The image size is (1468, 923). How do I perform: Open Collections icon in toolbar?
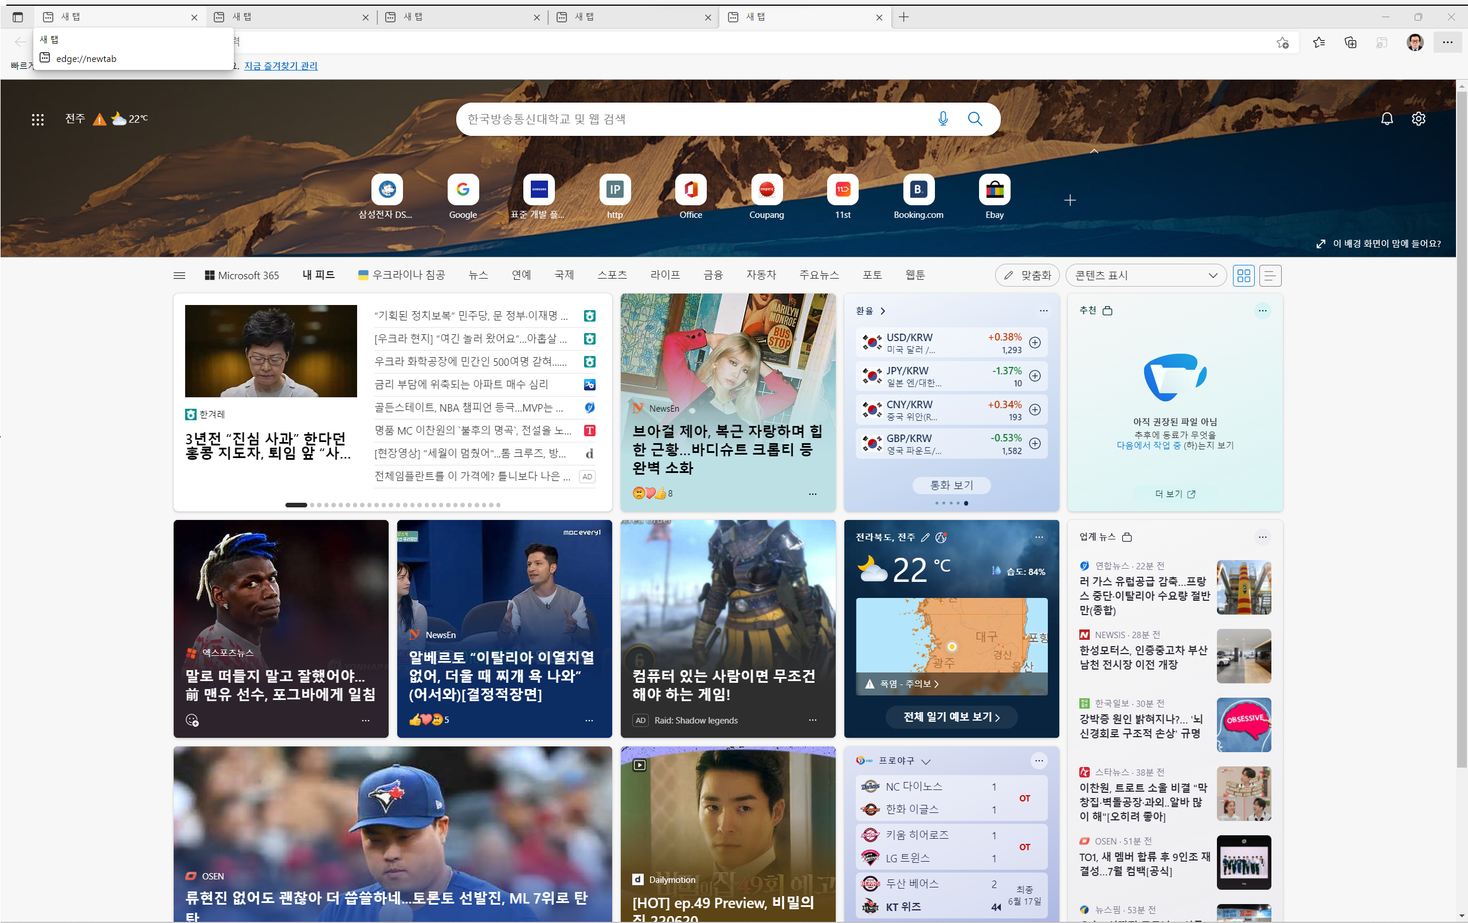click(x=1350, y=42)
